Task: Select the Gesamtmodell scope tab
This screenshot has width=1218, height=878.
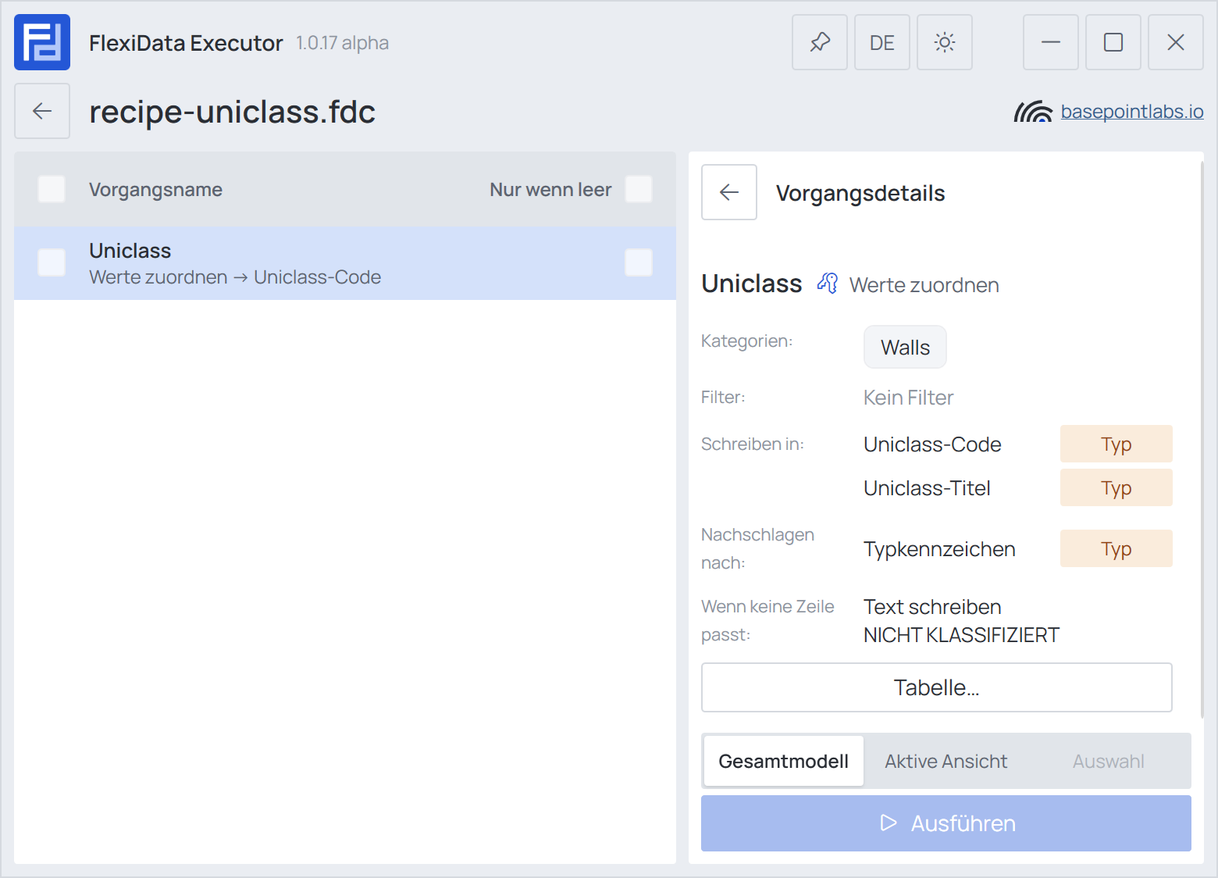Action: (x=784, y=761)
